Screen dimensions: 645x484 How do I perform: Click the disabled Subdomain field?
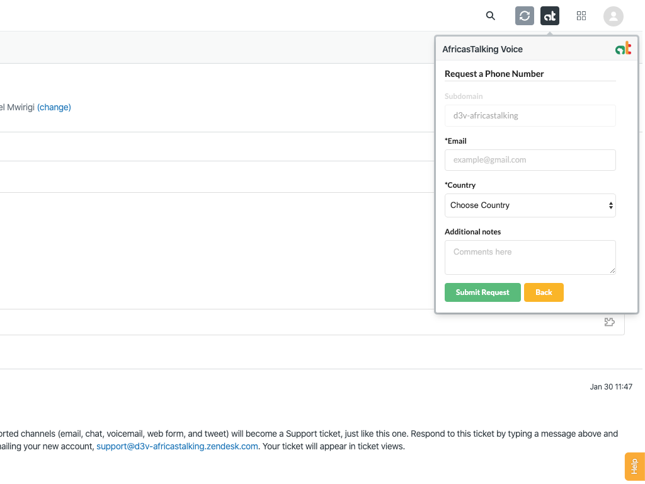tap(530, 116)
